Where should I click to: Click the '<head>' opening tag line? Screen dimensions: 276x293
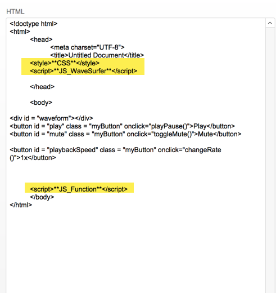tap(41, 39)
